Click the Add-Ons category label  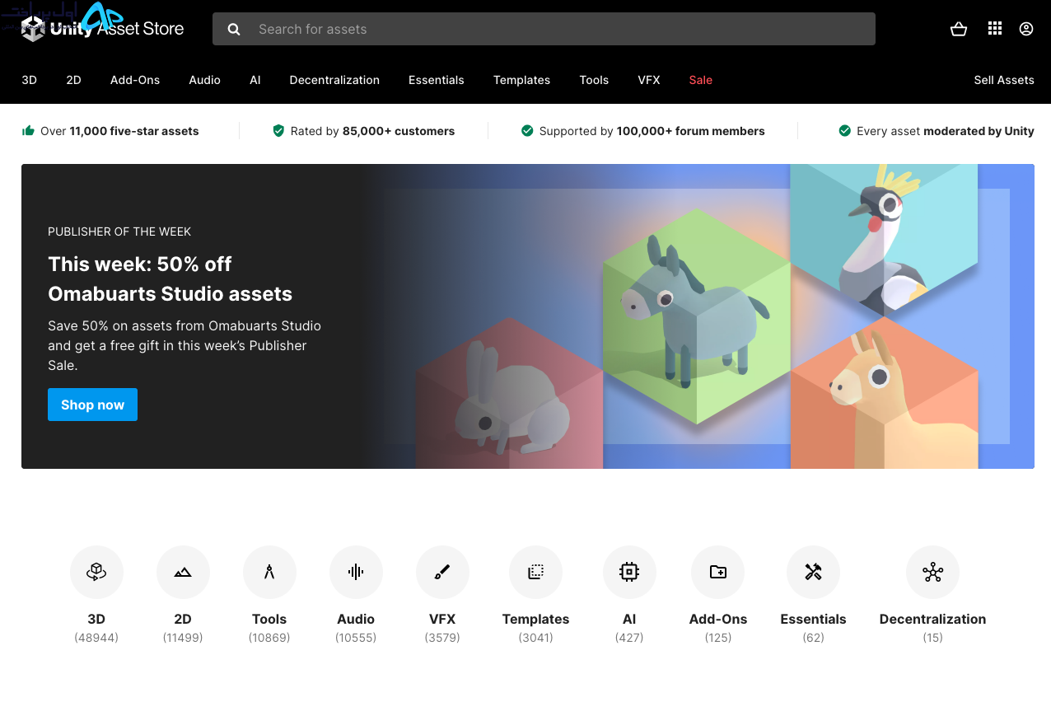point(718,619)
